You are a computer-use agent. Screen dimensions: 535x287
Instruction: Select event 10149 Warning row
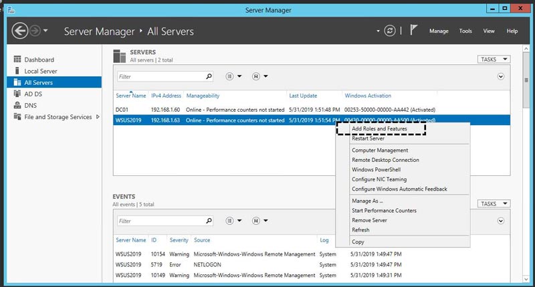coord(312,276)
